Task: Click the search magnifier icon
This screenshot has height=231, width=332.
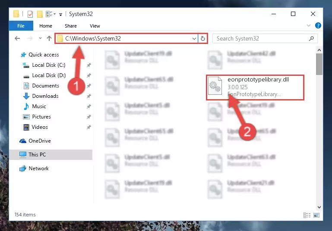Action: 311,38
